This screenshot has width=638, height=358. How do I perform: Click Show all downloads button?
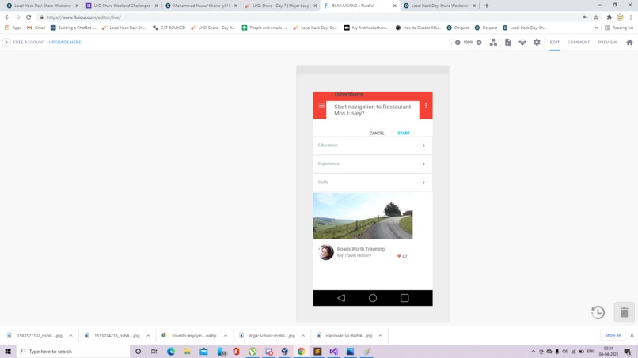point(613,335)
